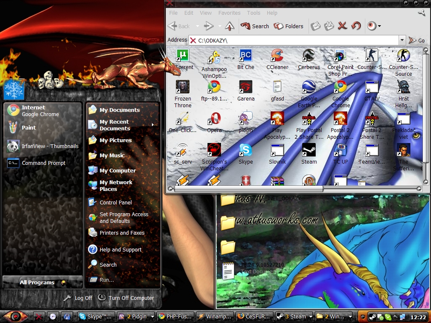The height and width of the screenshot is (323, 431).
Task: Select the TC UP shortcut
Action: tap(341, 150)
